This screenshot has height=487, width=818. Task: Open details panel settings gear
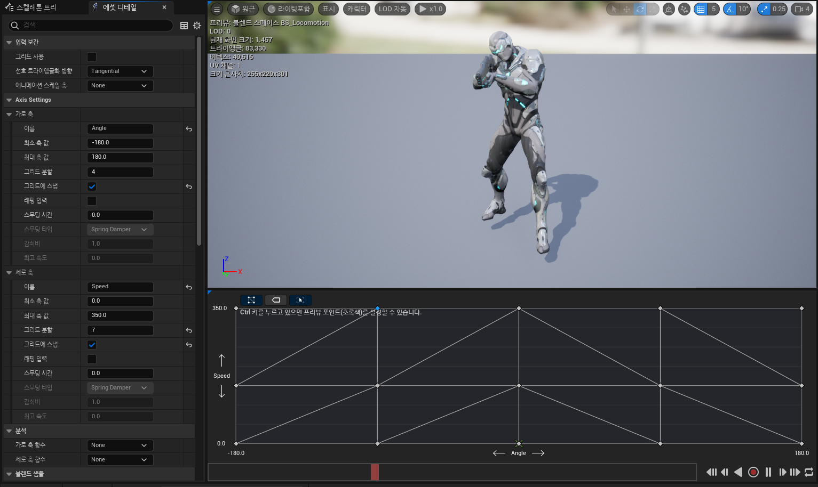point(197,26)
